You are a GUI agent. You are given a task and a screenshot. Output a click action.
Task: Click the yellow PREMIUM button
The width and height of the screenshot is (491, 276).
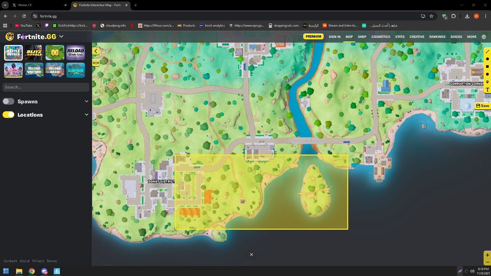pyautogui.click(x=313, y=36)
